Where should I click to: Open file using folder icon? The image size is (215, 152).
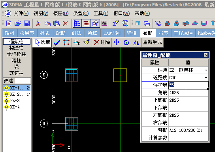pos(18,23)
